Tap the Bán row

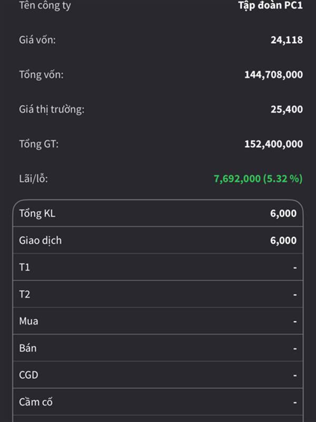coord(158,348)
